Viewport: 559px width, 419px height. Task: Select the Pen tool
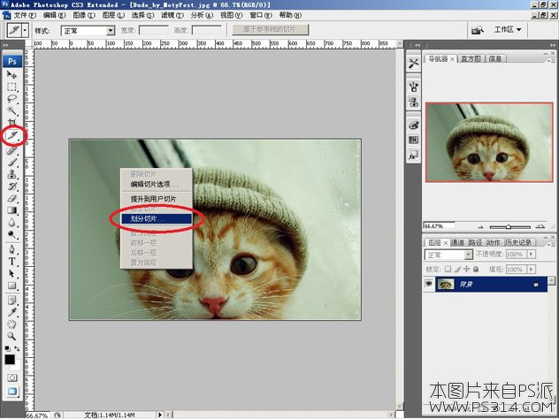click(x=12, y=248)
